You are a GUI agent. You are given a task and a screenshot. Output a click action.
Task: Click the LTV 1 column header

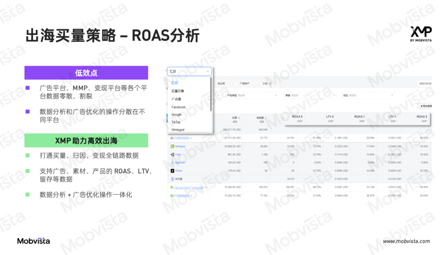click(x=392, y=117)
